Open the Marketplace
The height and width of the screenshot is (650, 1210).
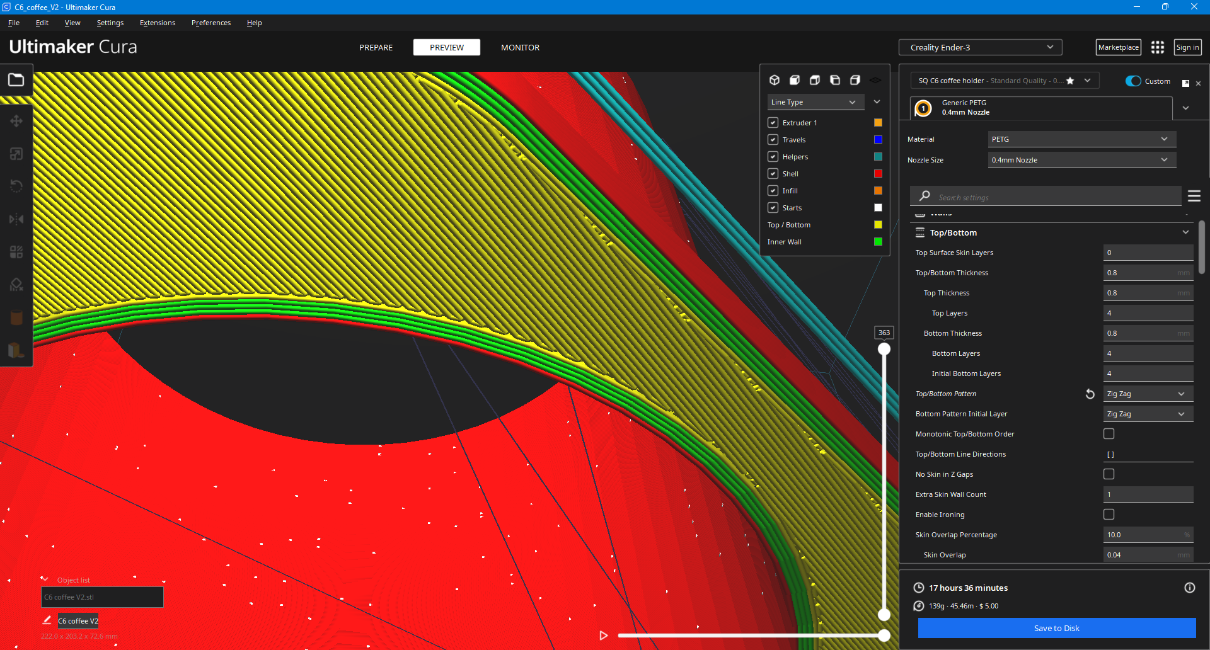[1119, 47]
